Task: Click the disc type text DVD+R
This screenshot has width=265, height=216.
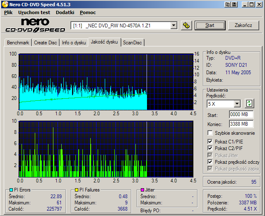Action: (x=233, y=58)
